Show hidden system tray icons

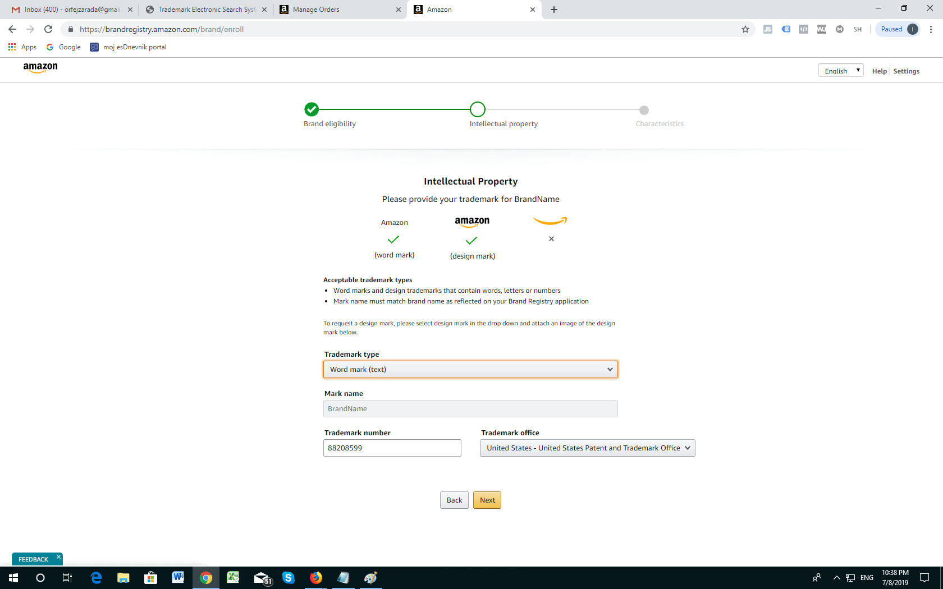(x=836, y=578)
